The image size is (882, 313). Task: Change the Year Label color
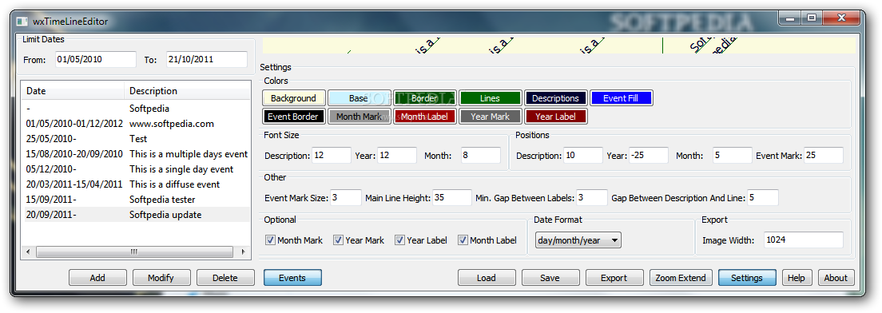[556, 117]
